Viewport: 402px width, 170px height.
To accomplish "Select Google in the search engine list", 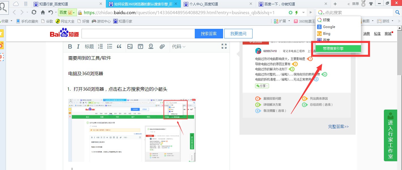I will 338,27.
